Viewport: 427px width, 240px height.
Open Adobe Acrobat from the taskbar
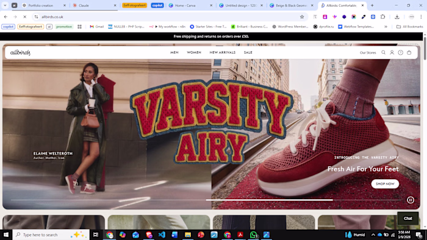[240, 235]
